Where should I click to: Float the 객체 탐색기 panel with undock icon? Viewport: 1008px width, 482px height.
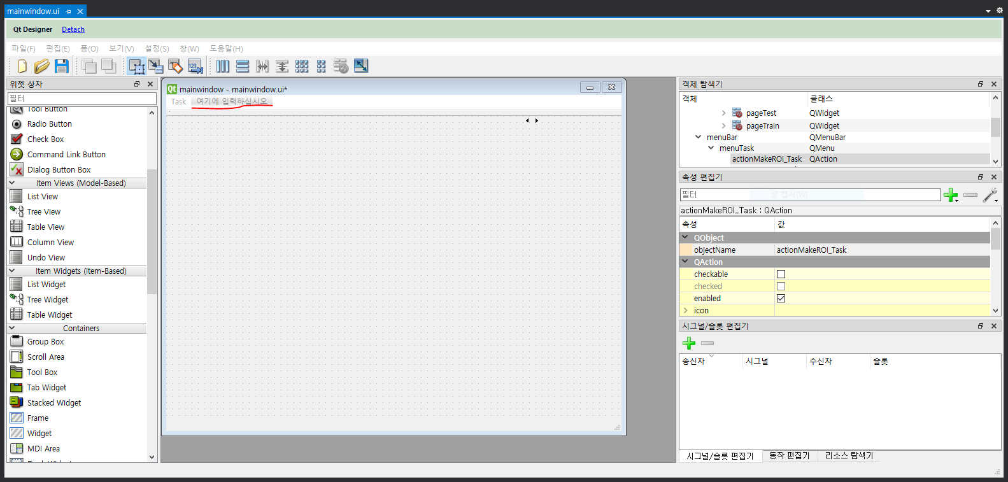[x=981, y=84]
